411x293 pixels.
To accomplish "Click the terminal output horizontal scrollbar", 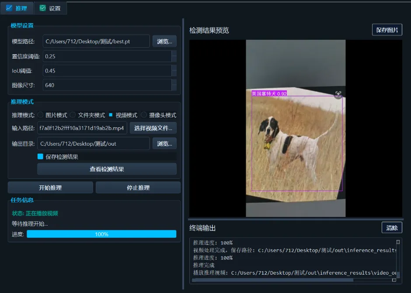I will 272,280.
